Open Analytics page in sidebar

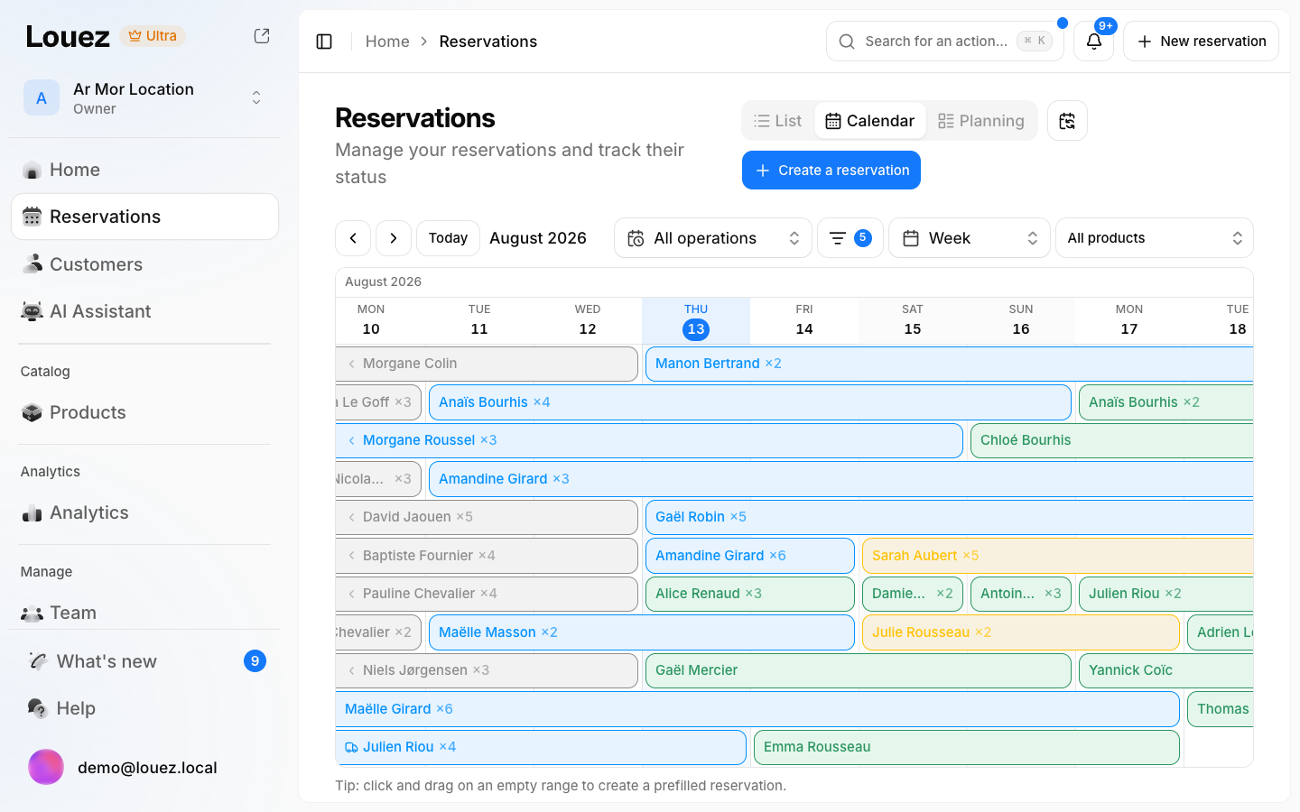click(x=144, y=512)
